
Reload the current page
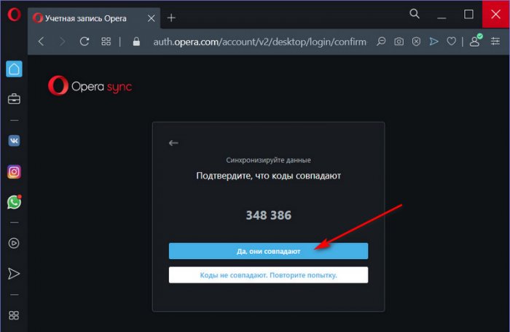click(84, 42)
